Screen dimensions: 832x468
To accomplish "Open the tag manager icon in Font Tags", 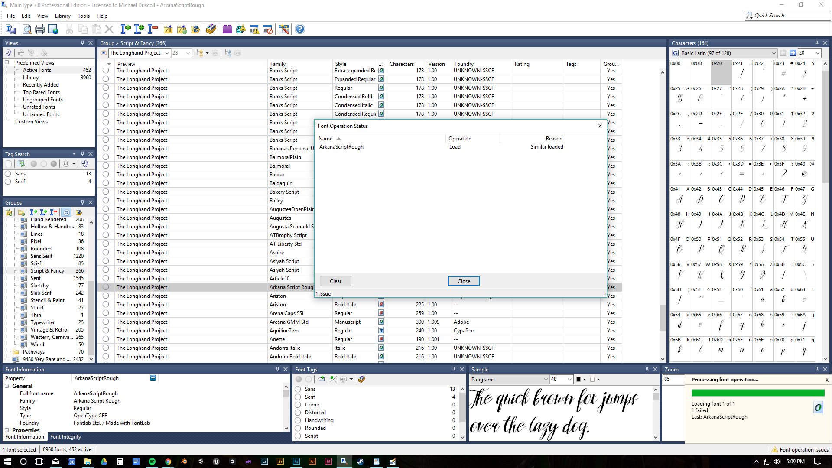I will 362,379.
